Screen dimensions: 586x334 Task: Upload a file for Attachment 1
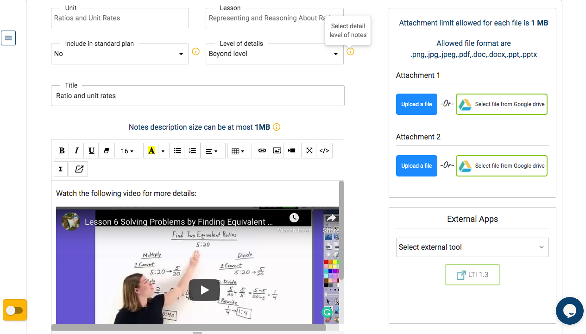click(x=416, y=104)
